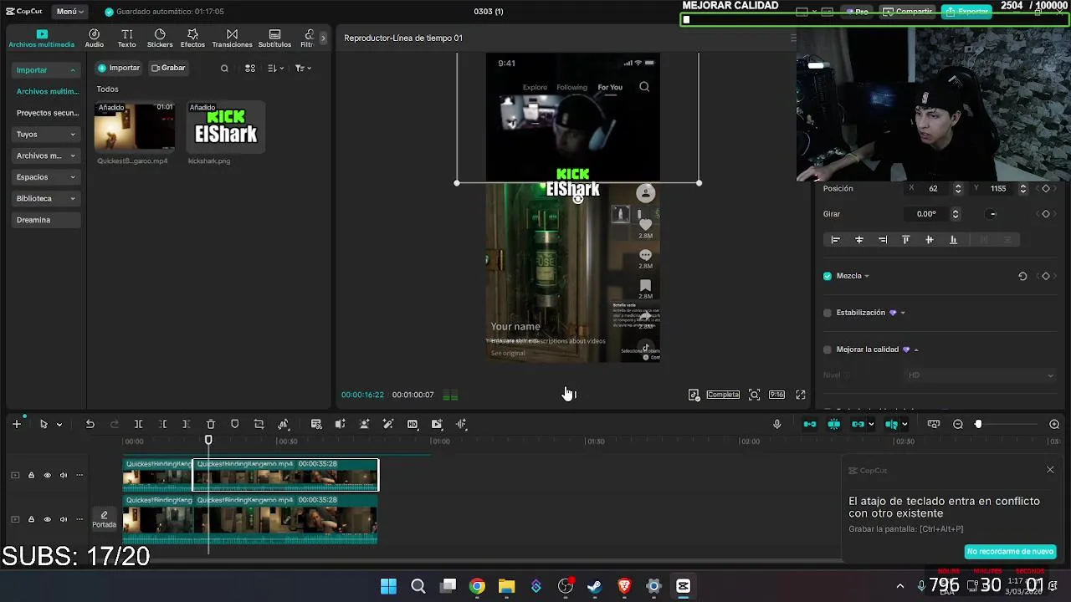This screenshot has width=1071, height=602.
Task: Zoom out the timeline with the minus icon
Action: tap(958, 425)
